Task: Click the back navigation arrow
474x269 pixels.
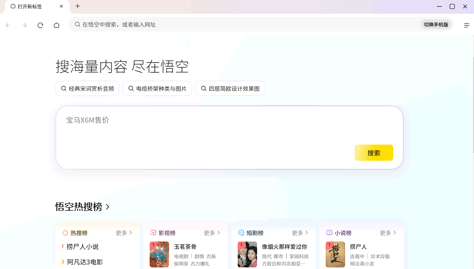Action: (8, 25)
